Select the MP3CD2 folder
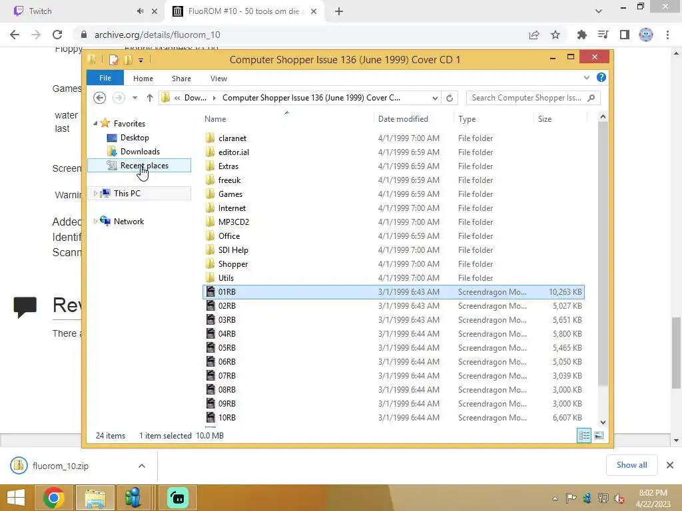The width and height of the screenshot is (682, 511). click(x=234, y=222)
